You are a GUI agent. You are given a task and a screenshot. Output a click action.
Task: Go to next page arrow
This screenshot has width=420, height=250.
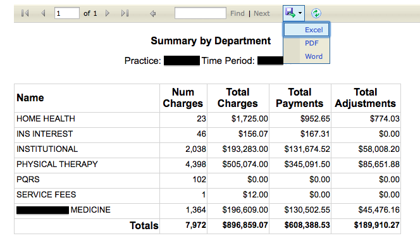(108, 13)
